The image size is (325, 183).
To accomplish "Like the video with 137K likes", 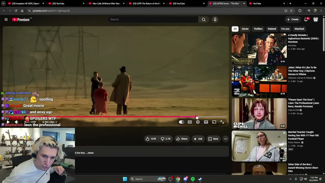I will coord(151,139).
